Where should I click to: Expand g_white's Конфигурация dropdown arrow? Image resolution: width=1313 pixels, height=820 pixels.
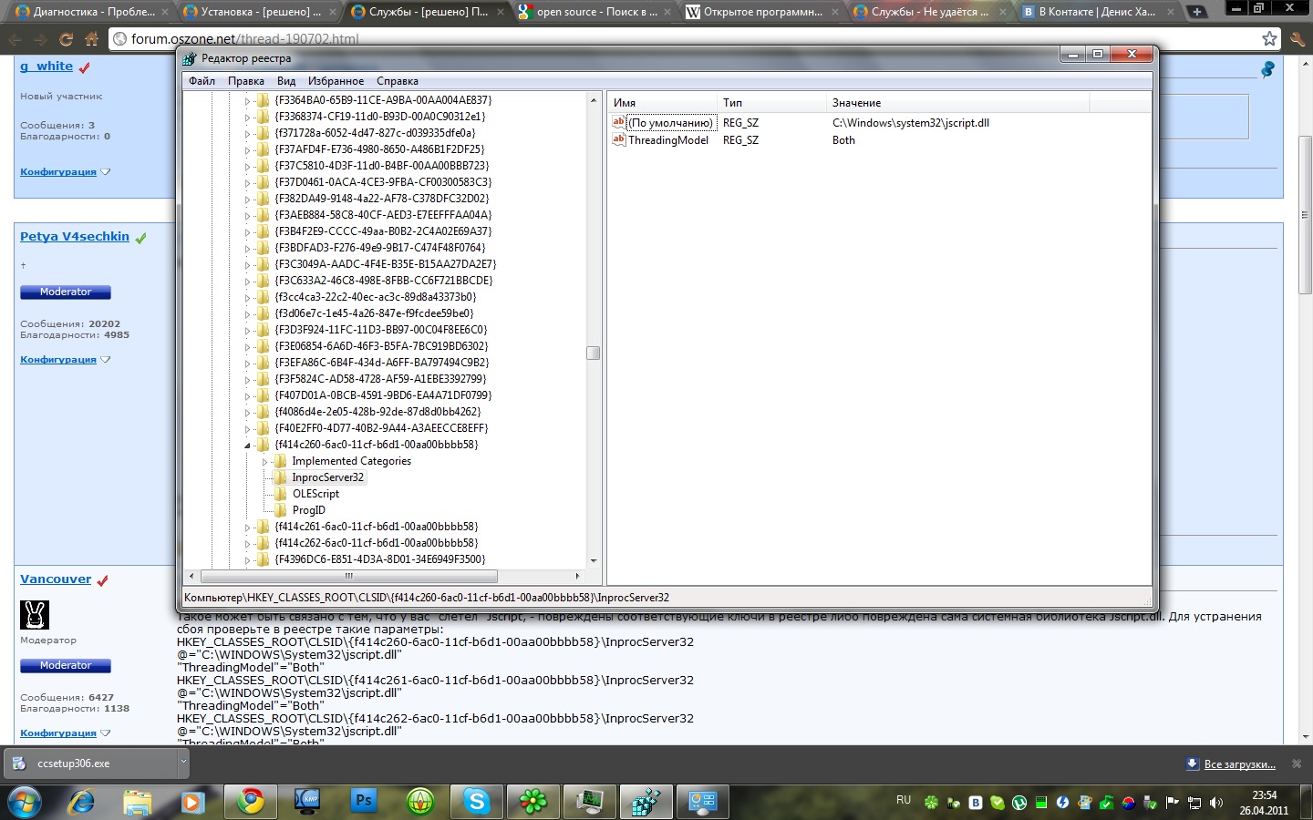106,171
